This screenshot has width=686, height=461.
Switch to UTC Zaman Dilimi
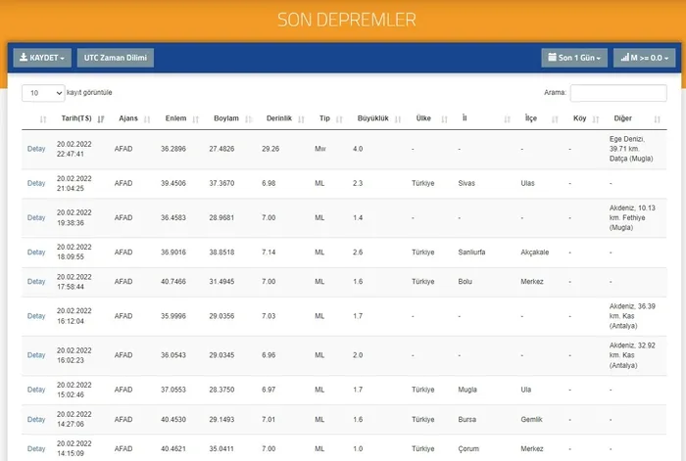point(116,58)
